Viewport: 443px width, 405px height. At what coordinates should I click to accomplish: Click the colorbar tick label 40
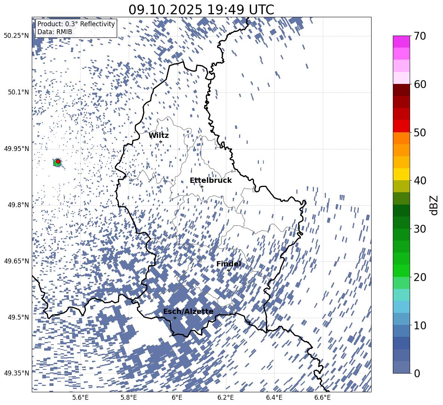point(420,181)
